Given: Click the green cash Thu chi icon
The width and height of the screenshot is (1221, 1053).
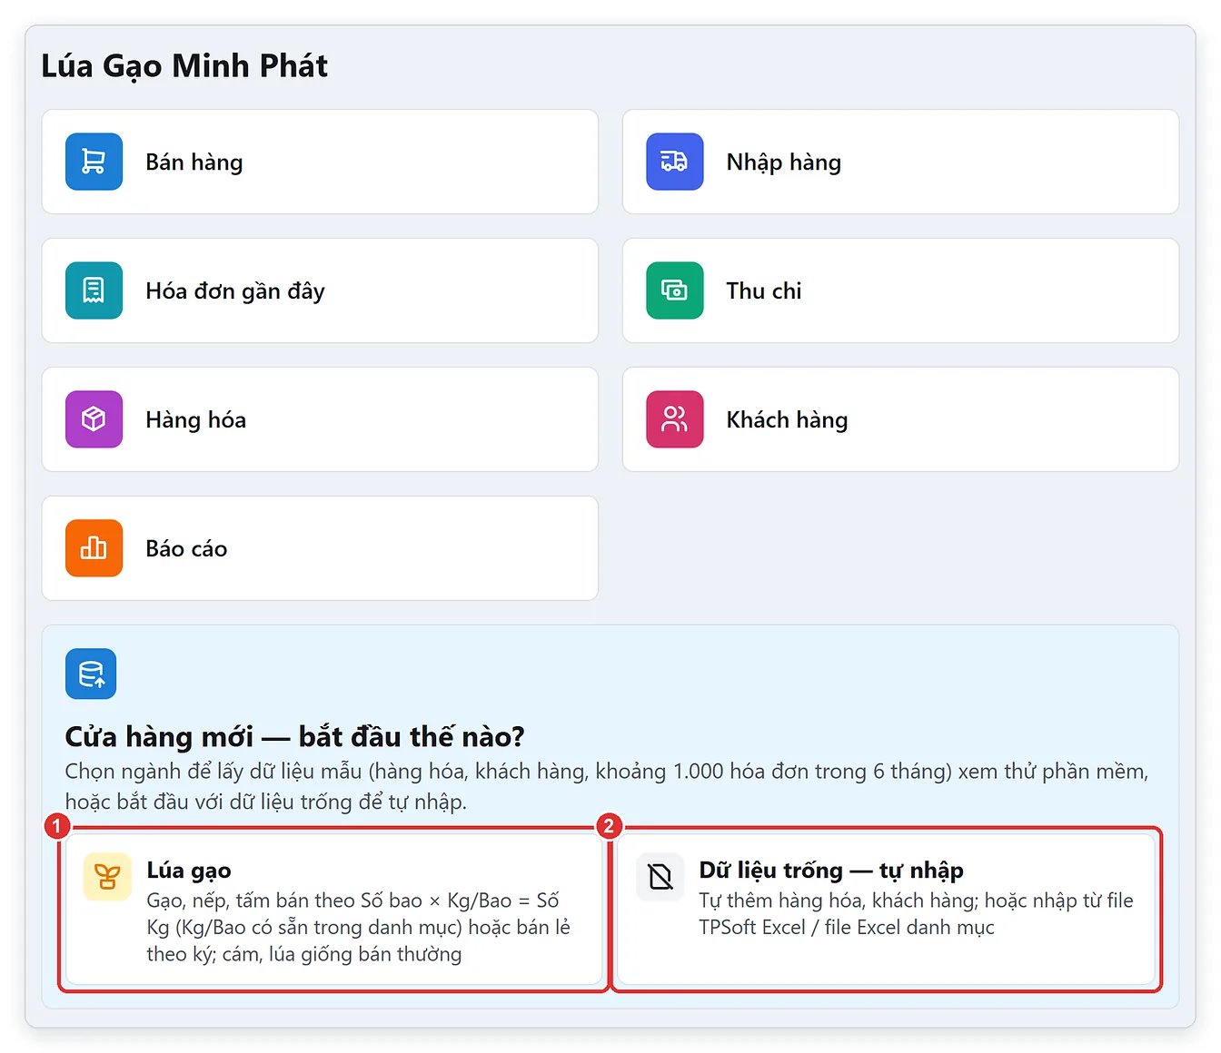Looking at the screenshot, I should [674, 290].
